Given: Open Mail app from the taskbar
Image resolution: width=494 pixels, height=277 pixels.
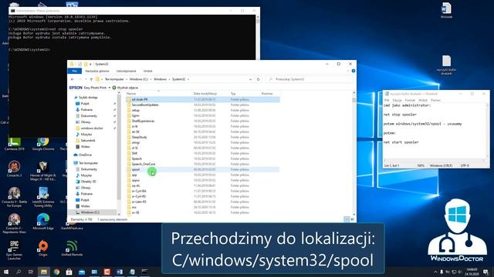Looking at the screenshot, I should click(x=82, y=272).
